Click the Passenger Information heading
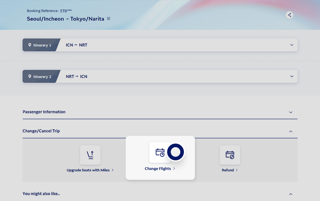The image size is (320, 201). click(x=44, y=112)
